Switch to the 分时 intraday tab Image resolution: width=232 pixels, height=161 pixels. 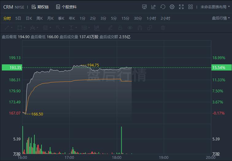7,18
